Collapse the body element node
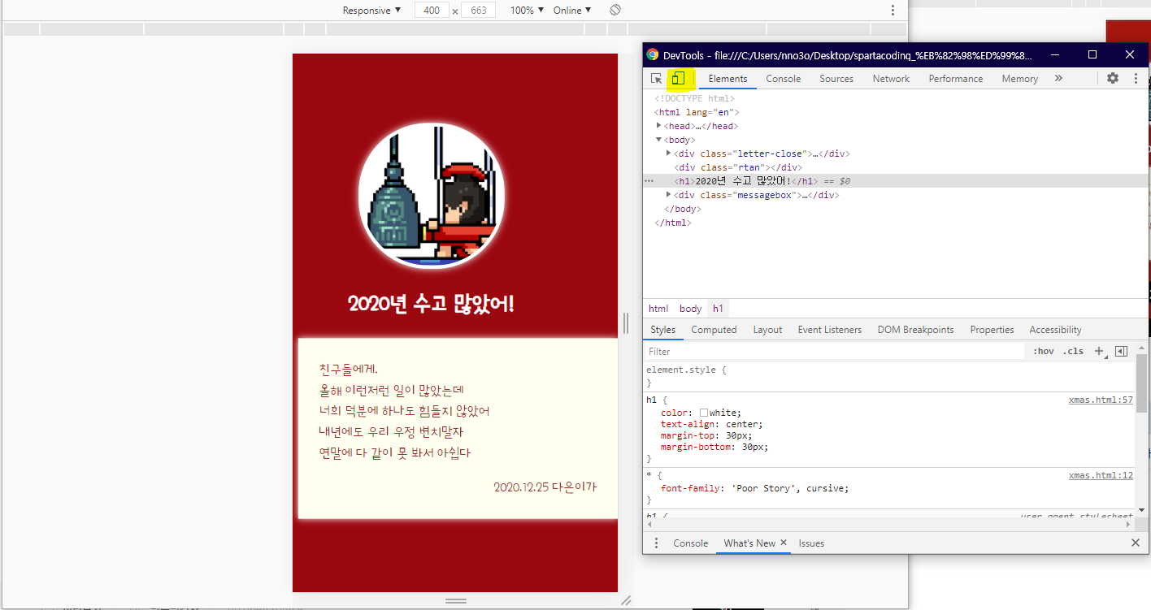The height and width of the screenshot is (610, 1151). tap(659, 140)
